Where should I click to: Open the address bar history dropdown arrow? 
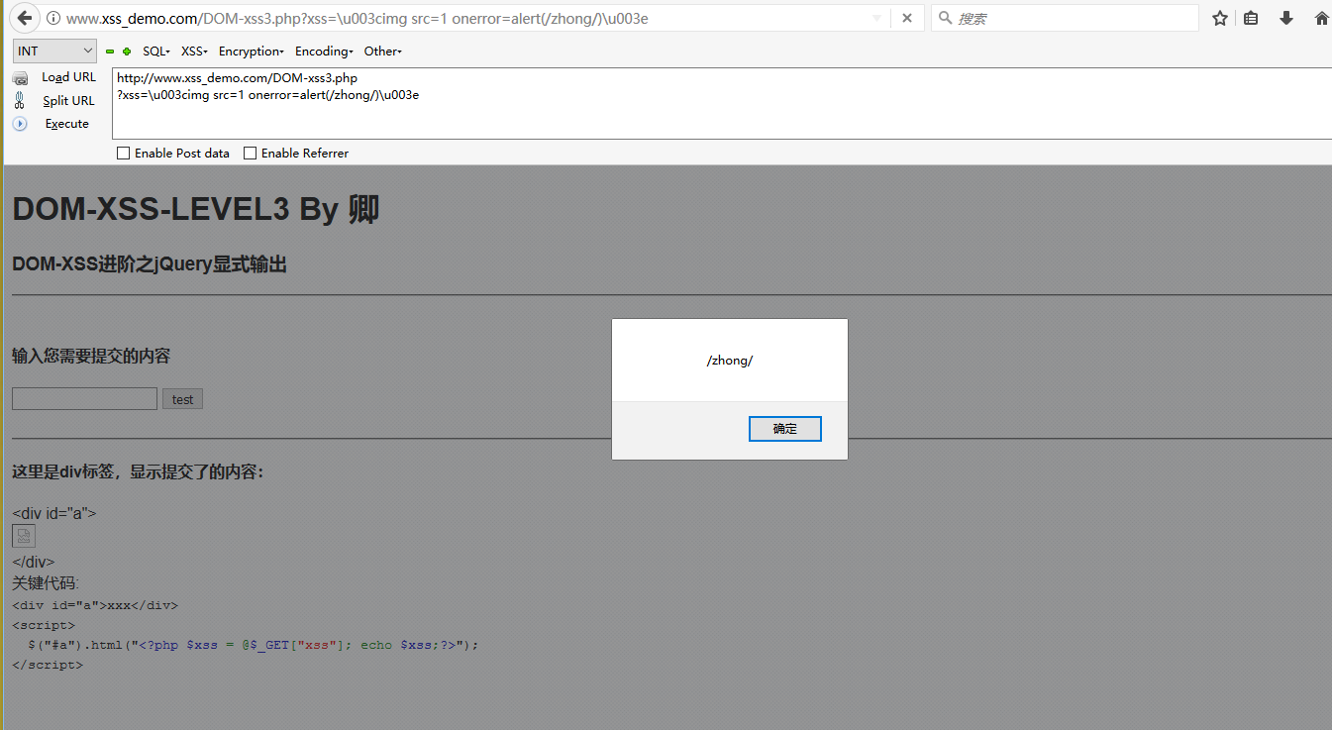(x=876, y=18)
